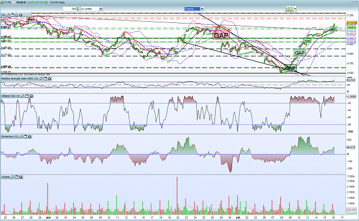Close the Momentum indicator panel
Viewport: 359px width, 221px height.
29,136
